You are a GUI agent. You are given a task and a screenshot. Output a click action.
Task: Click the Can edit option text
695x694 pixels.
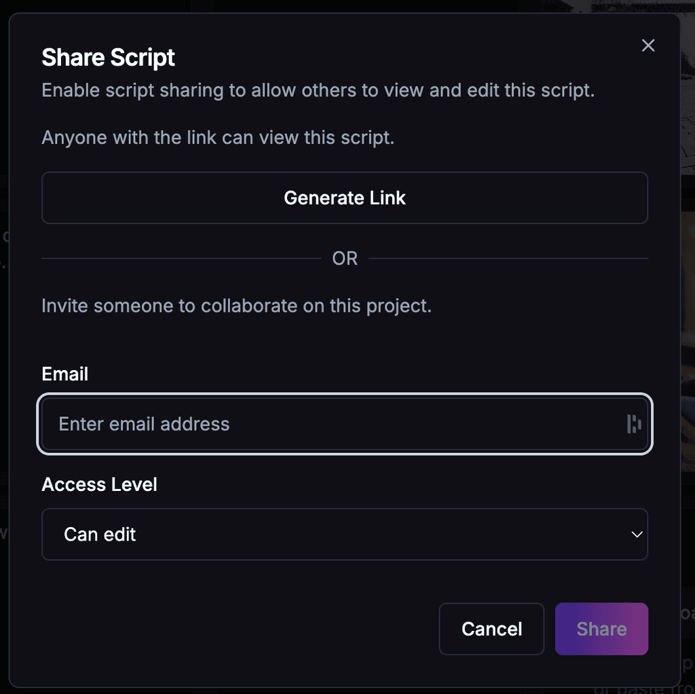[x=100, y=534]
